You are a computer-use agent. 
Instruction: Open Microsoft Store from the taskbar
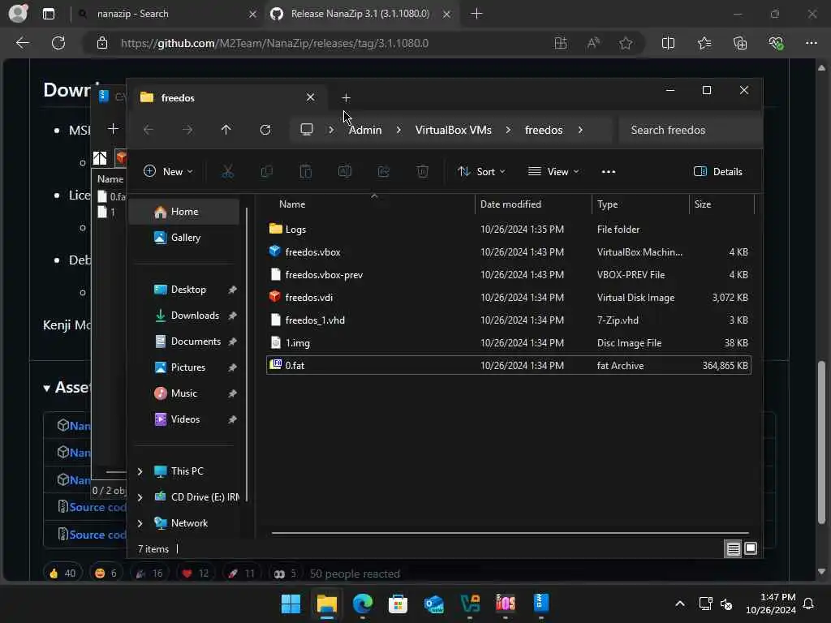point(398,604)
